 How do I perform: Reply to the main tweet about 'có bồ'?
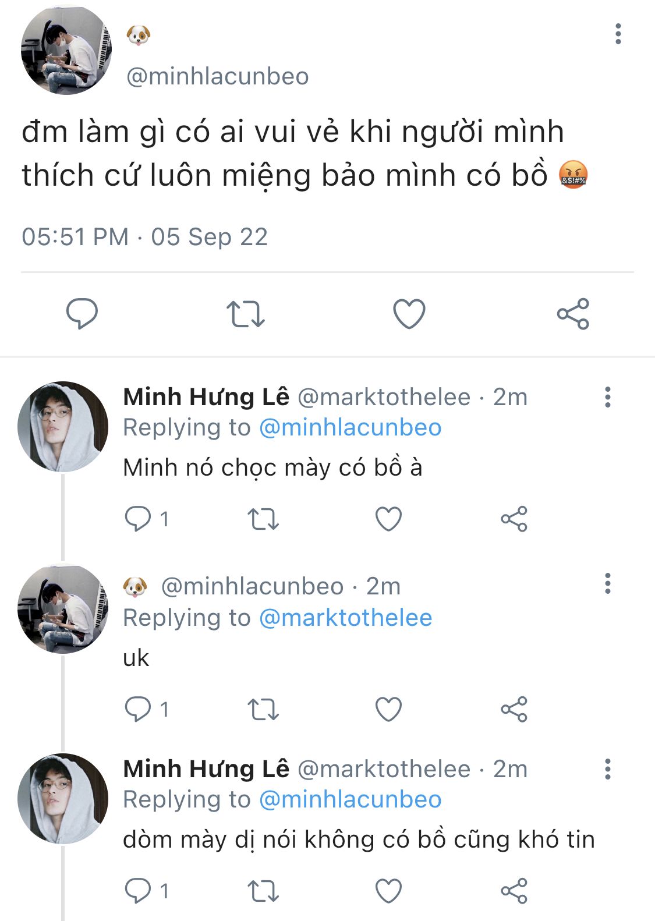click(x=82, y=313)
